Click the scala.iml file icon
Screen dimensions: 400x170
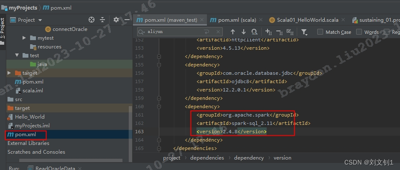point(18,91)
